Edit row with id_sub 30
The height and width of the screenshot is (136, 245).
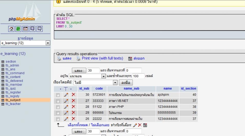click(x=66, y=95)
